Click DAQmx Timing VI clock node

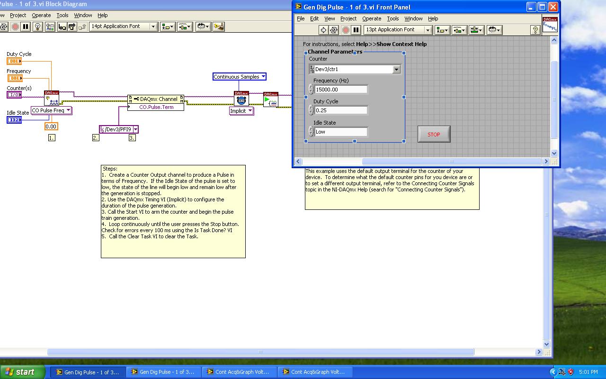(x=241, y=99)
